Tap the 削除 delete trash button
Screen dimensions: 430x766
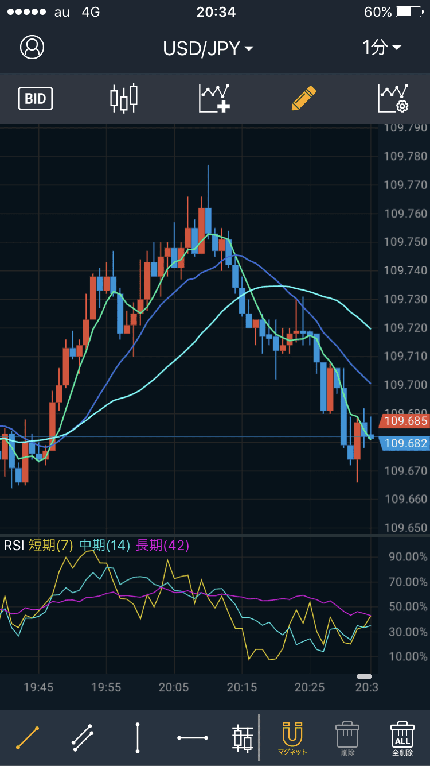[x=347, y=738]
